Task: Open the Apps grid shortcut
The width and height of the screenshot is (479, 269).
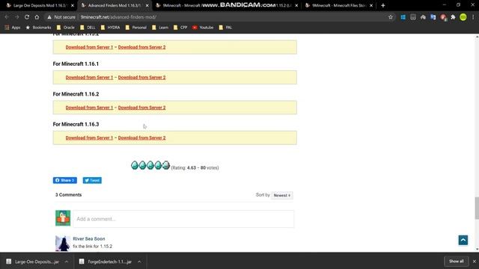Action: point(13,28)
